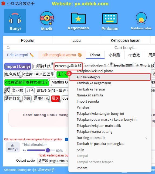Play the 飒 sound button
The image size is (155, 174).
click(x=7, y=91)
